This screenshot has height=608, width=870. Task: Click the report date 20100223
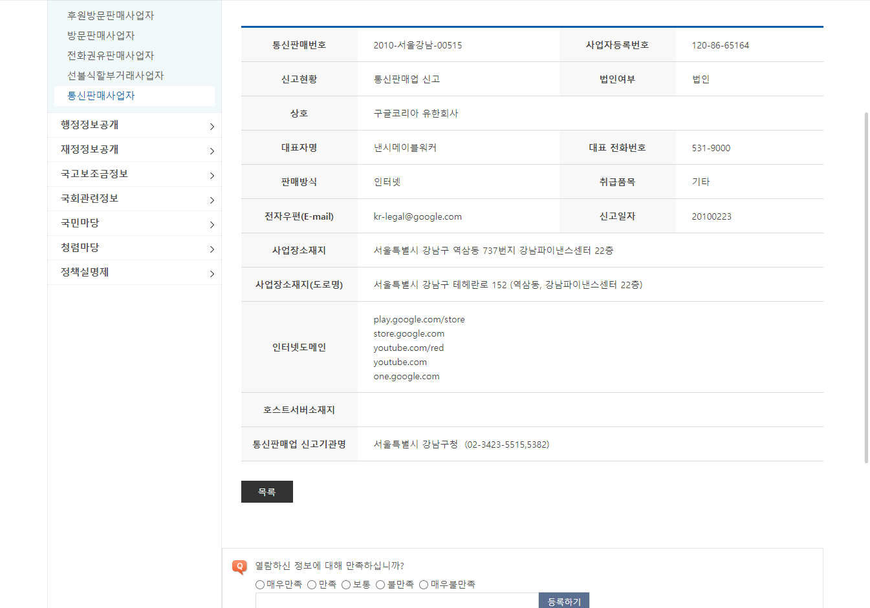point(712,216)
